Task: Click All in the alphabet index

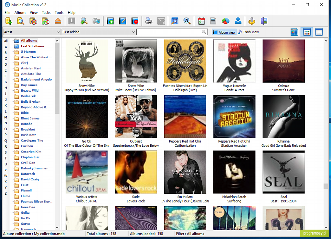Action: [x=6, y=41]
